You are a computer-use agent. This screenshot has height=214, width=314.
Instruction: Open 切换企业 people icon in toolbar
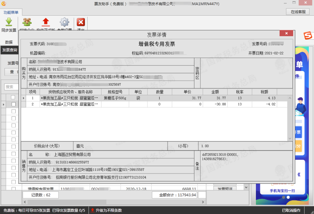click(x=27, y=22)
